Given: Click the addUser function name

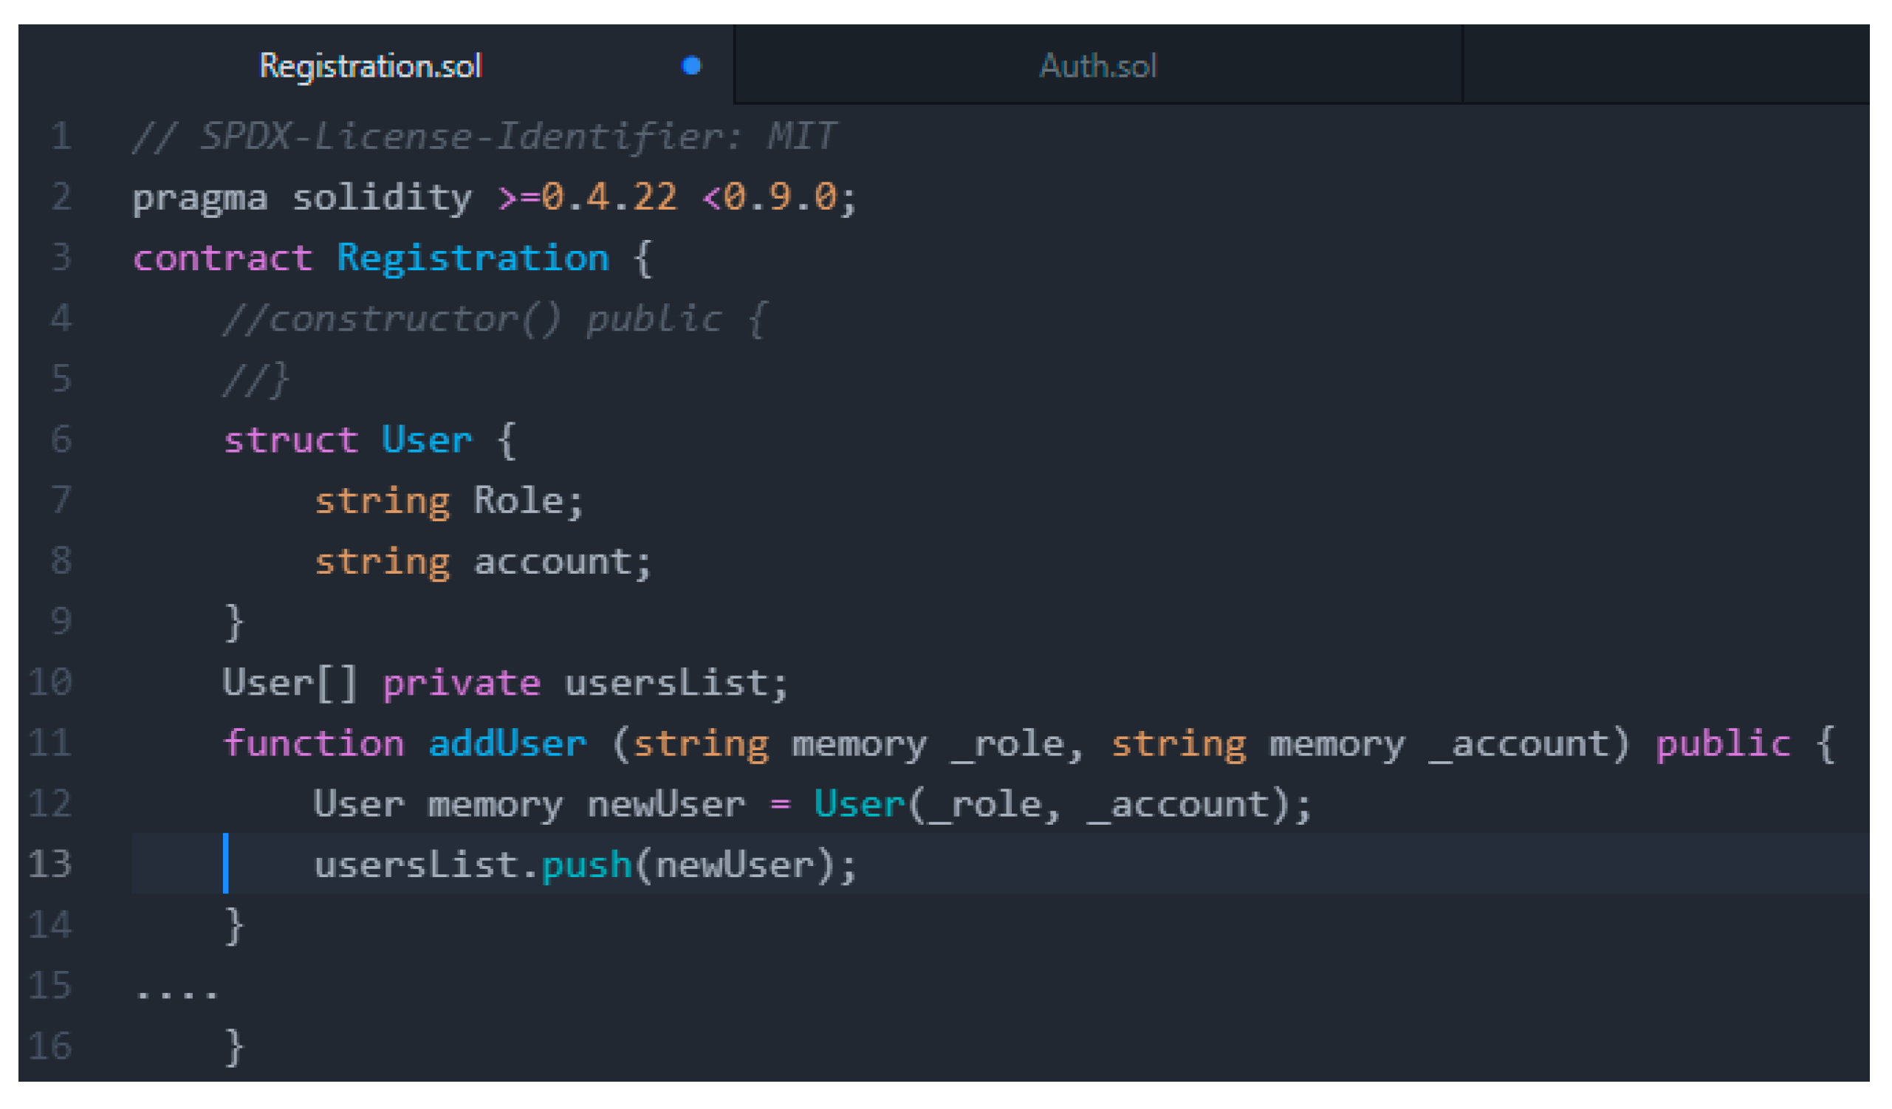Looking at the screenshot, I should click(507, 744).
